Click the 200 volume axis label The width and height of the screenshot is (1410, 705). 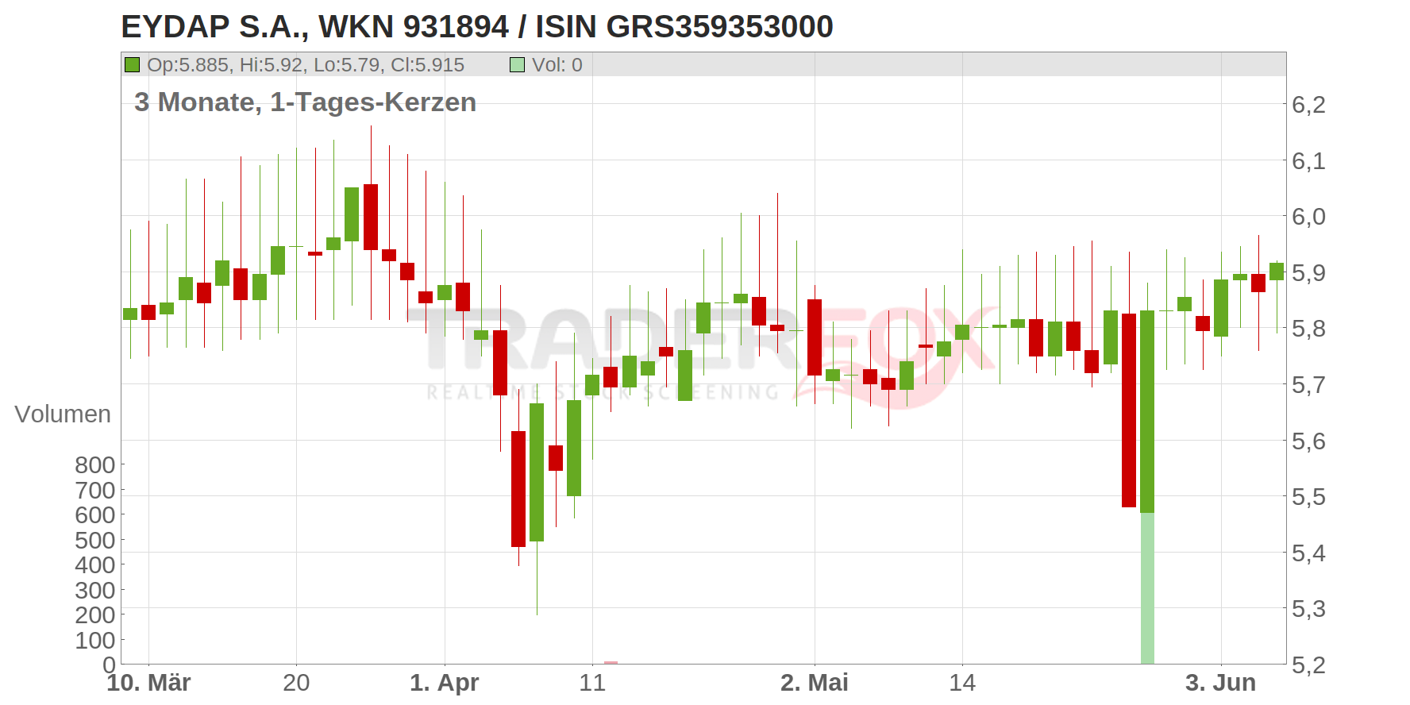[95, 615]
